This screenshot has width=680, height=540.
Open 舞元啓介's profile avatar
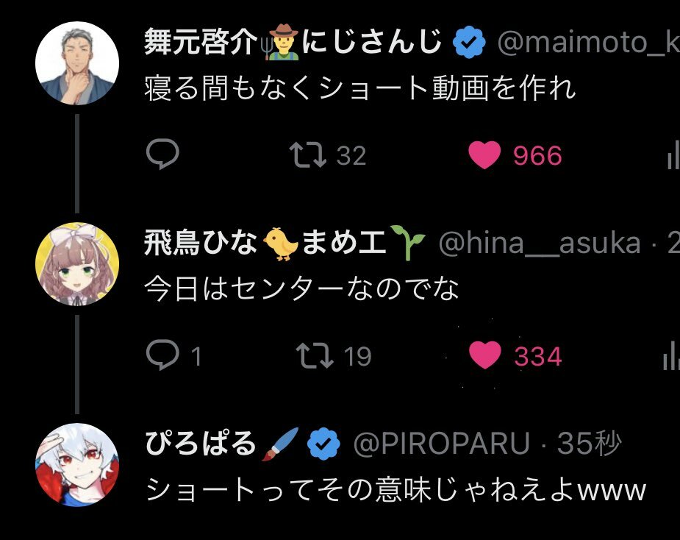pos(77,63)
